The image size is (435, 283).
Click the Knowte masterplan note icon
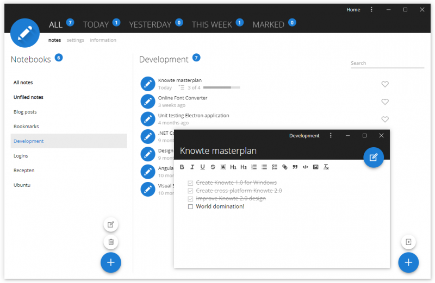pyautogui.click(x=147, y=84)
